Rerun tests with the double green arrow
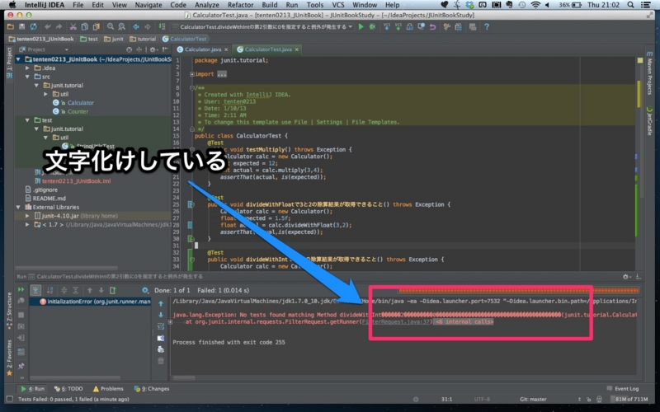The height and width of the screenshot is (412, 660). click(21, 290)
